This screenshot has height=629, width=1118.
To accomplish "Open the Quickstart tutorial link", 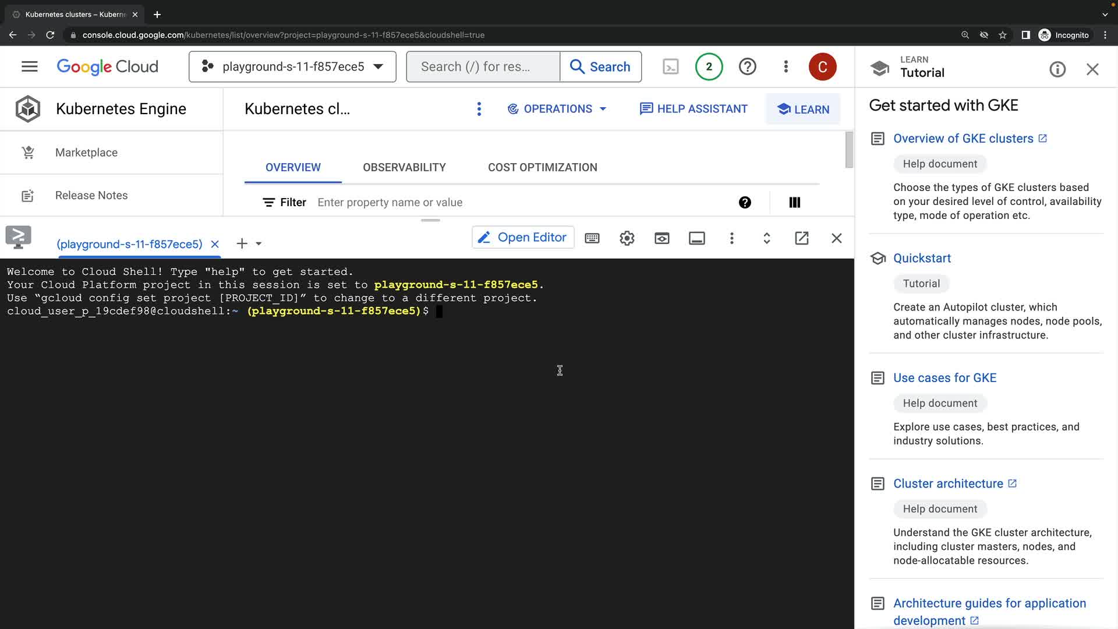I will coord(922,258).
